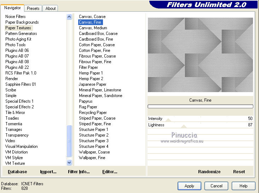
Task: Choose Filter Paper
Action: pos(88,67)
